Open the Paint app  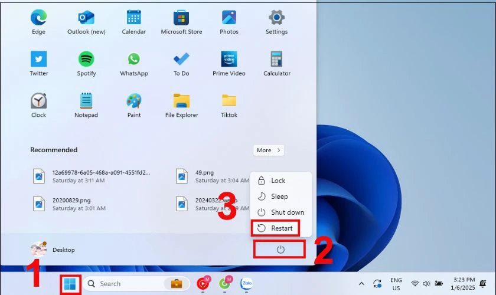tap(134, 105)
